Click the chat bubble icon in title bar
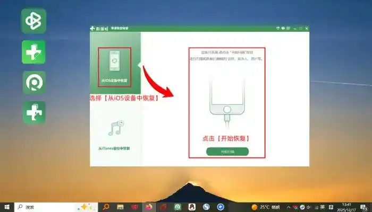Image resolution: width=372 pixels, height=212 pixels. click(x=283, y=29)
